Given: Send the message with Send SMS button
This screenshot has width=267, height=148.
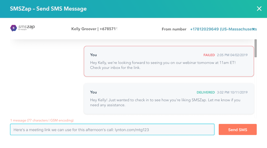Looking at the screenshot, I should click(x=238, y=129).
